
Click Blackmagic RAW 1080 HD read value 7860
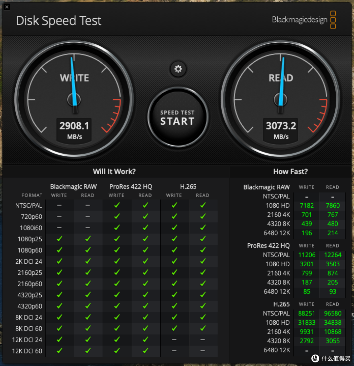click(333, 205)
